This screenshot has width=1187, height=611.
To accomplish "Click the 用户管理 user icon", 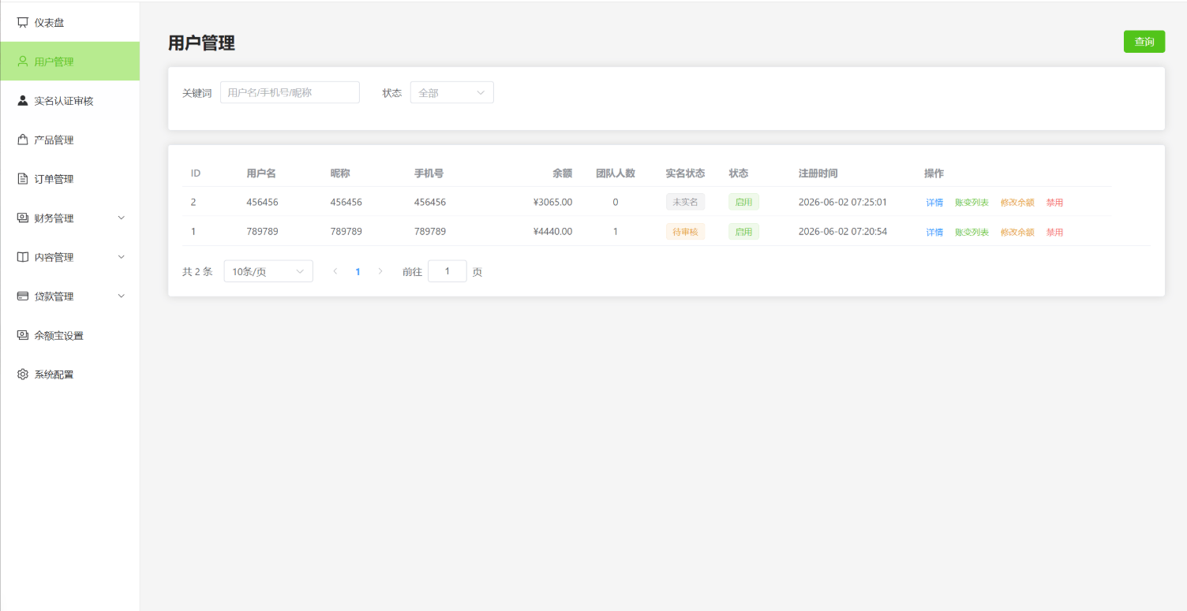I will (23, 61).
